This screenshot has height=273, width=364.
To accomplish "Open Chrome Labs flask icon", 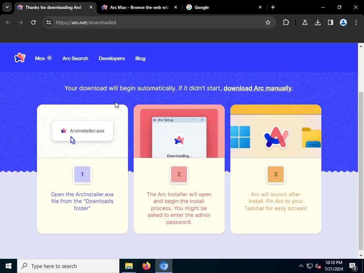I will click(x=305, y=22).
